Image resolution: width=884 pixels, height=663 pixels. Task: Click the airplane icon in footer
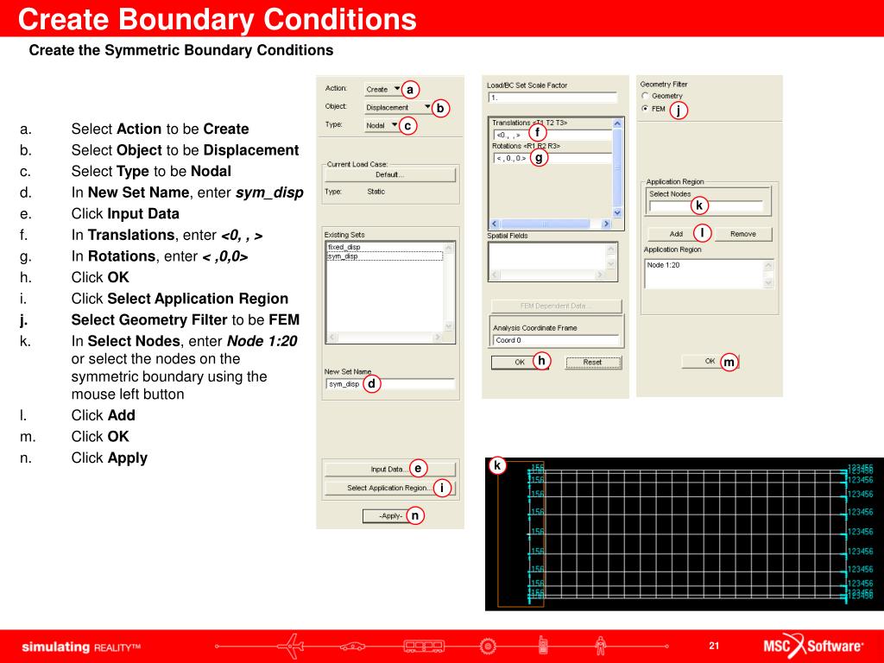(292, 646)
